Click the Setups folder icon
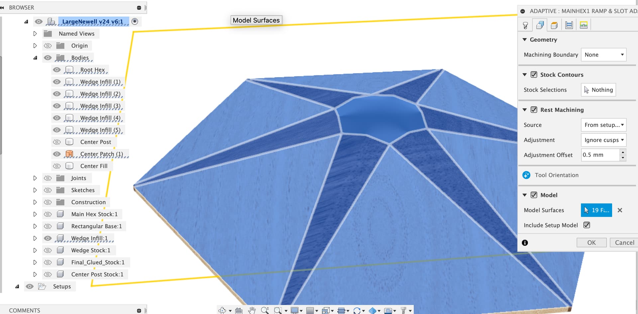 [42, 286]
